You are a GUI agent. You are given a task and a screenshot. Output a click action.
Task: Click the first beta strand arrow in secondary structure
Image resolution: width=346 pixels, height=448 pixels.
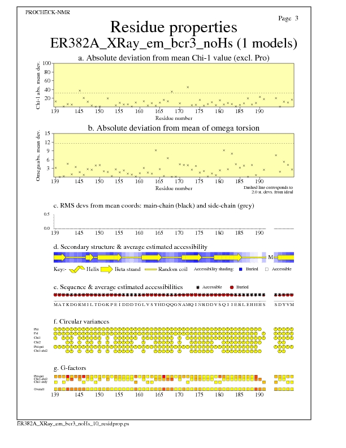[x=60, y=257]
